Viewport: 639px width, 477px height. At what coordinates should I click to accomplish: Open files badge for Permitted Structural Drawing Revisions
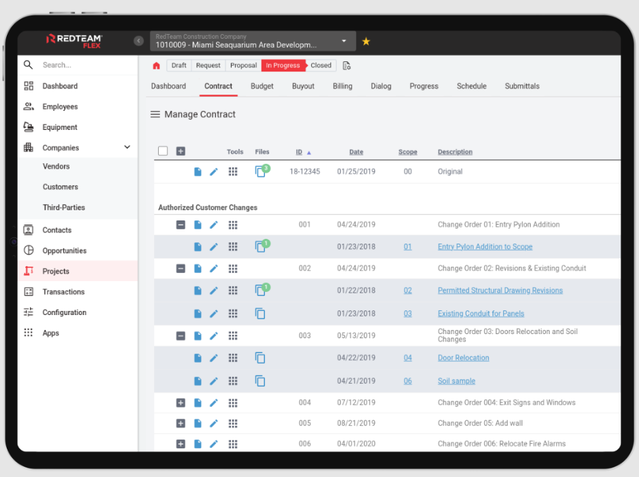pyautogui.click(x=260, y=290)
